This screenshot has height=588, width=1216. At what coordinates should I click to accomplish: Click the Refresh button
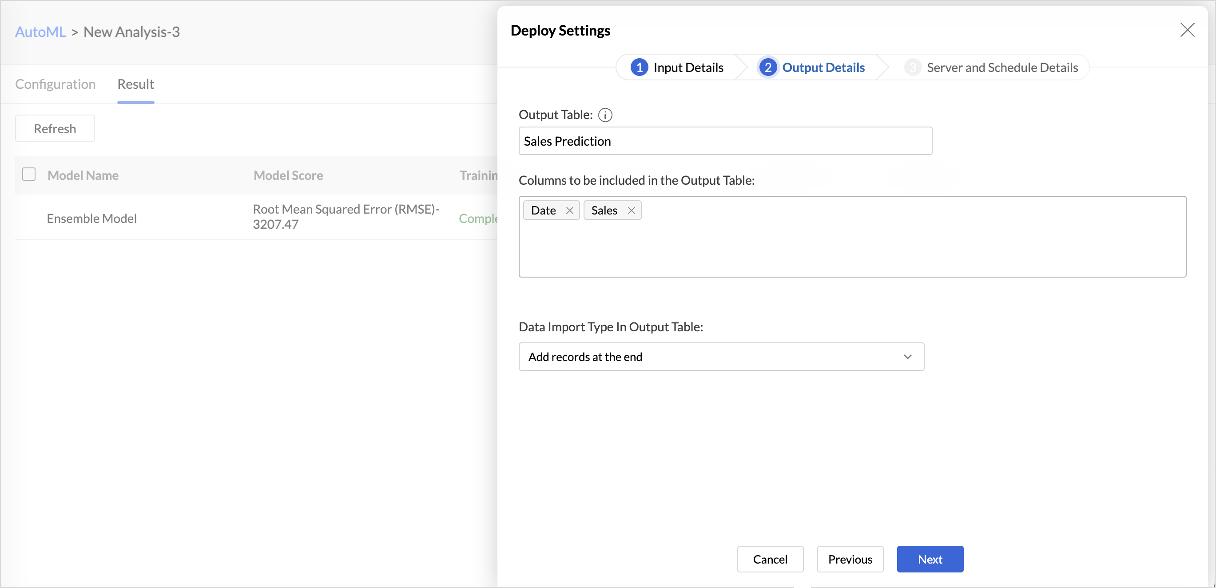(x=55, y=128)
